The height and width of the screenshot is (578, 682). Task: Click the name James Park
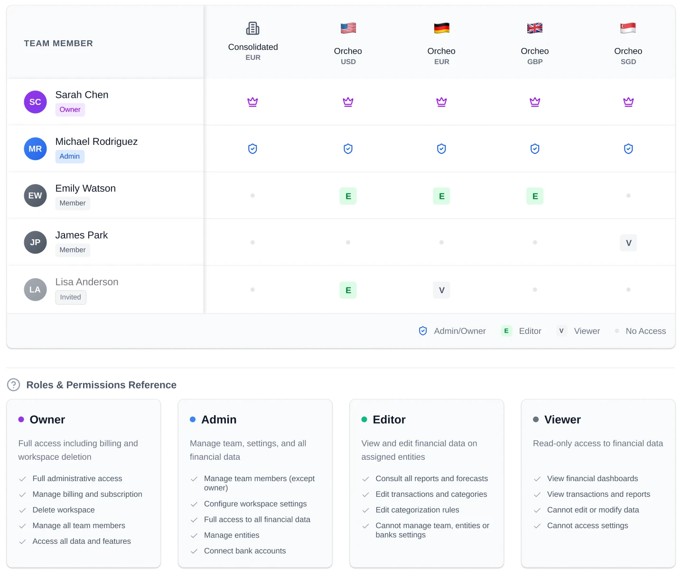click(x=82, y=235)
